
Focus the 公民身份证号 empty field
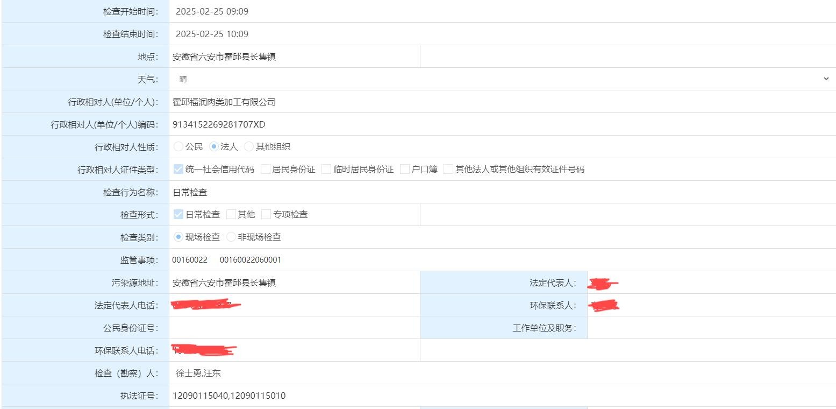coord(294,328)
